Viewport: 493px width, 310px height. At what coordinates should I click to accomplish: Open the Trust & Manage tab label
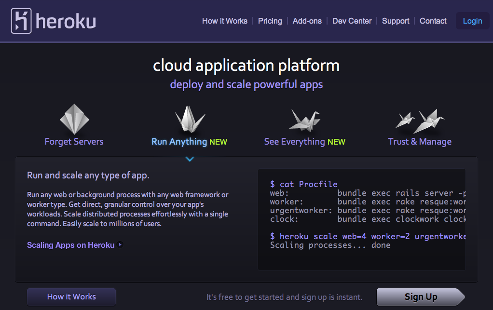tap(420, 142)
